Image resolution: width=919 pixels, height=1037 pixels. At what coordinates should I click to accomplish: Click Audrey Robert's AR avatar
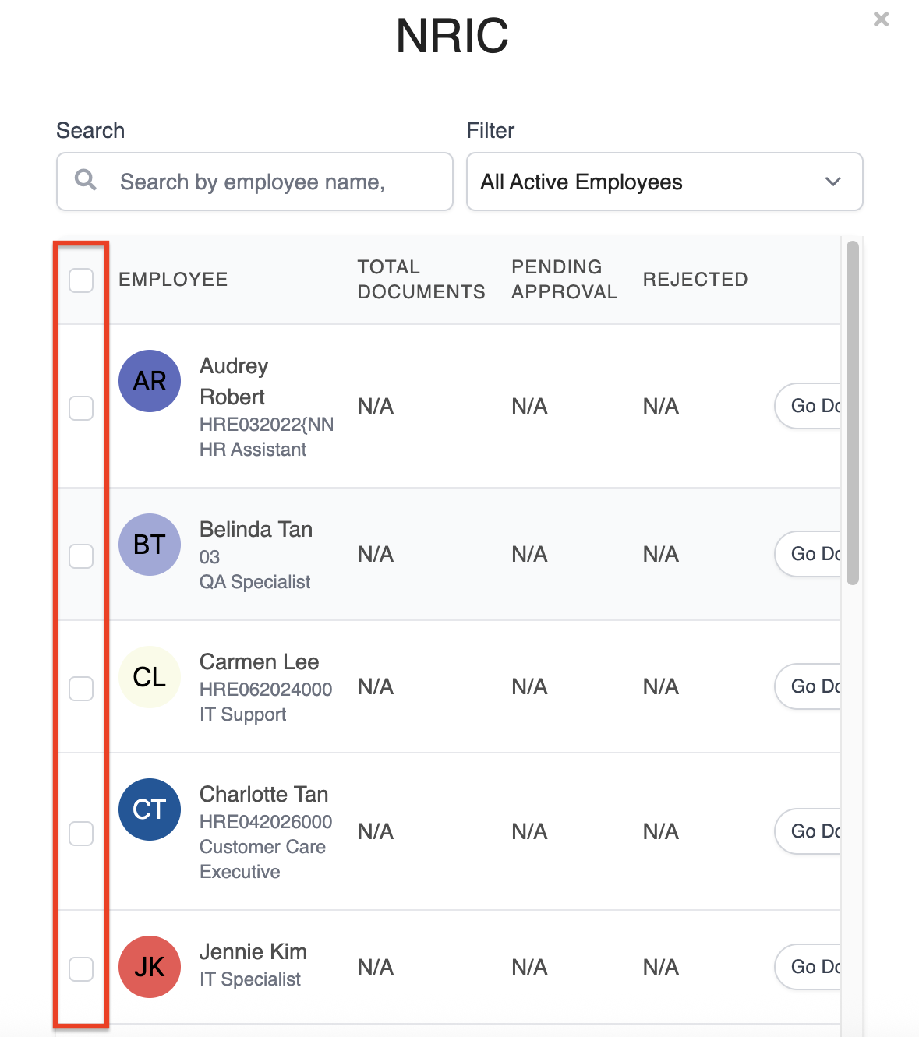point(150,381)
